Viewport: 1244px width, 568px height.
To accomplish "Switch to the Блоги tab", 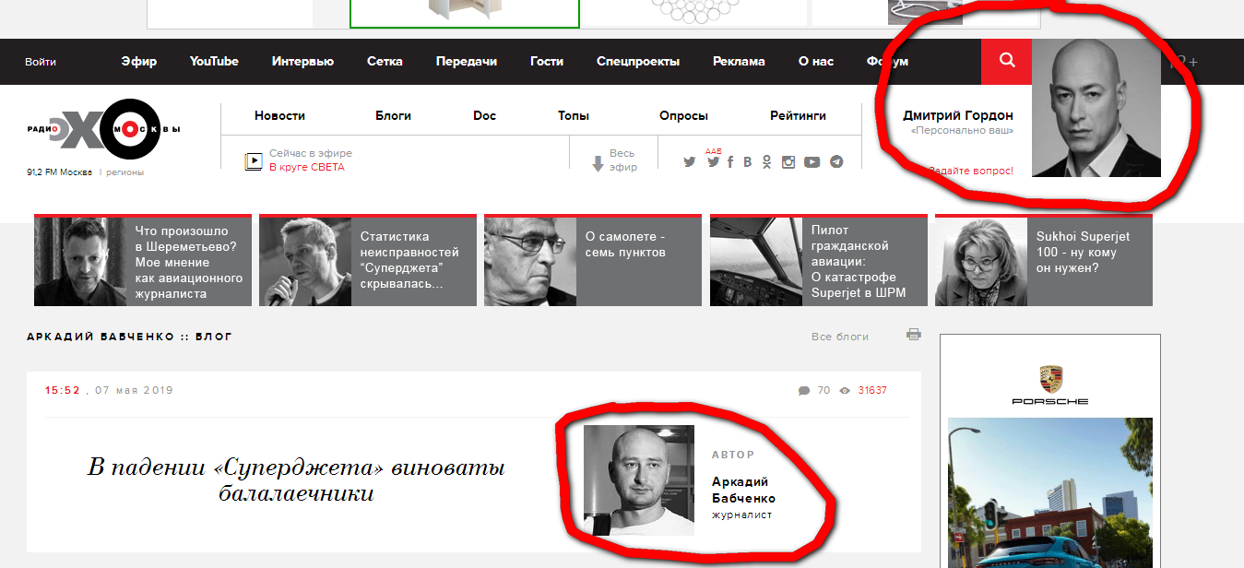I will [x=393, y=116].
